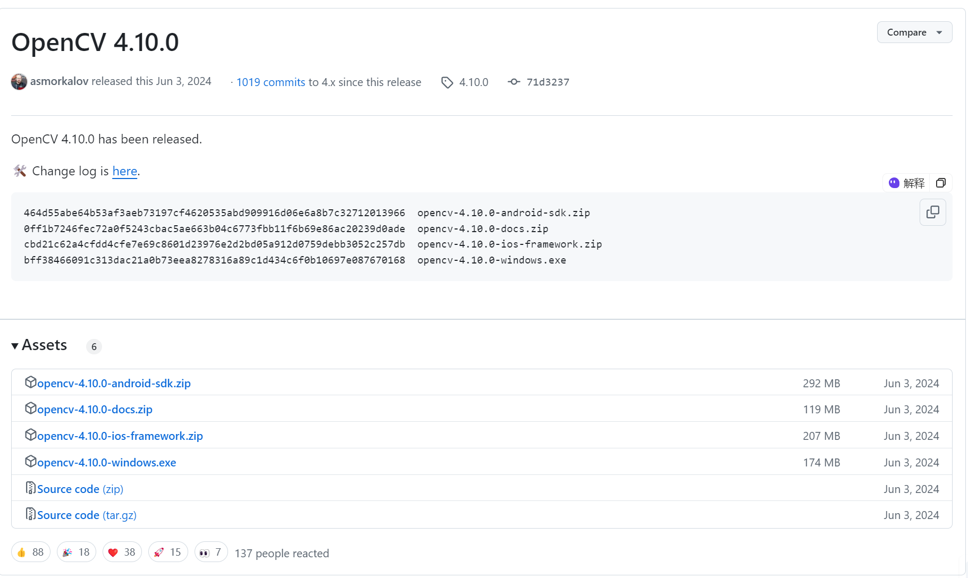Click the purple 解释 explain button
The width and height of the screenshot is (968, 578).
tap(907, 183)
